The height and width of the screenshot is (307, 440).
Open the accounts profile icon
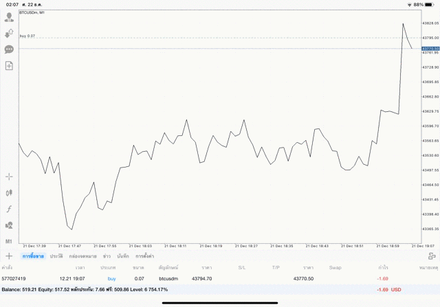[9, 16]
